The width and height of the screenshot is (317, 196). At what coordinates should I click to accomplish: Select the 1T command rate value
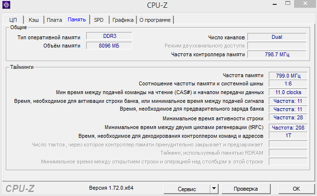coord(288,135)
